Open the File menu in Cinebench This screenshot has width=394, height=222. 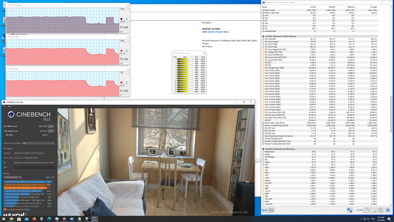[x=4, y=106]
